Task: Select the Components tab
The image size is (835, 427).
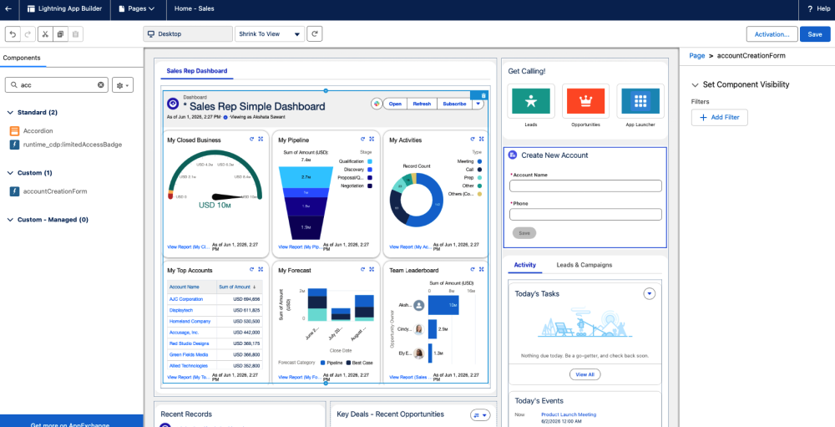Action: (22, 58)
